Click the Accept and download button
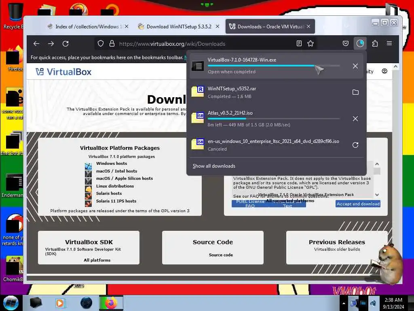The image size is (414, 311). coord(358,204)
